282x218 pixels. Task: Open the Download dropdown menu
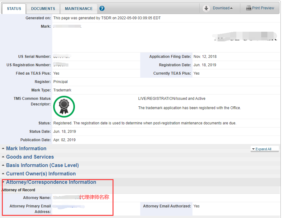point(222,8)
